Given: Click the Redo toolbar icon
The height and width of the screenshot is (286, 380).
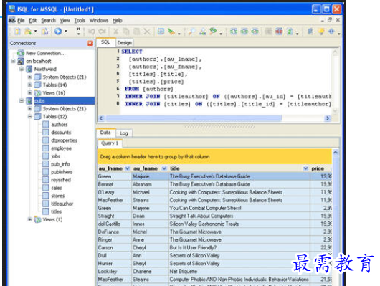Looking at the screenshot, I should pyautogui.click(x=103, y=32).
